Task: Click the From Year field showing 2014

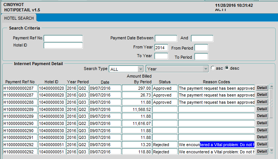Action: 161,47
